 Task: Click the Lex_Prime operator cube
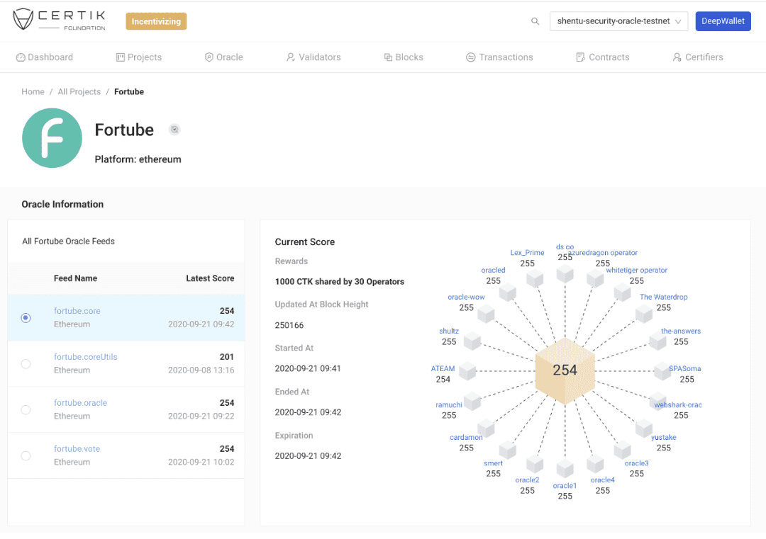click(x=535, y=278)
